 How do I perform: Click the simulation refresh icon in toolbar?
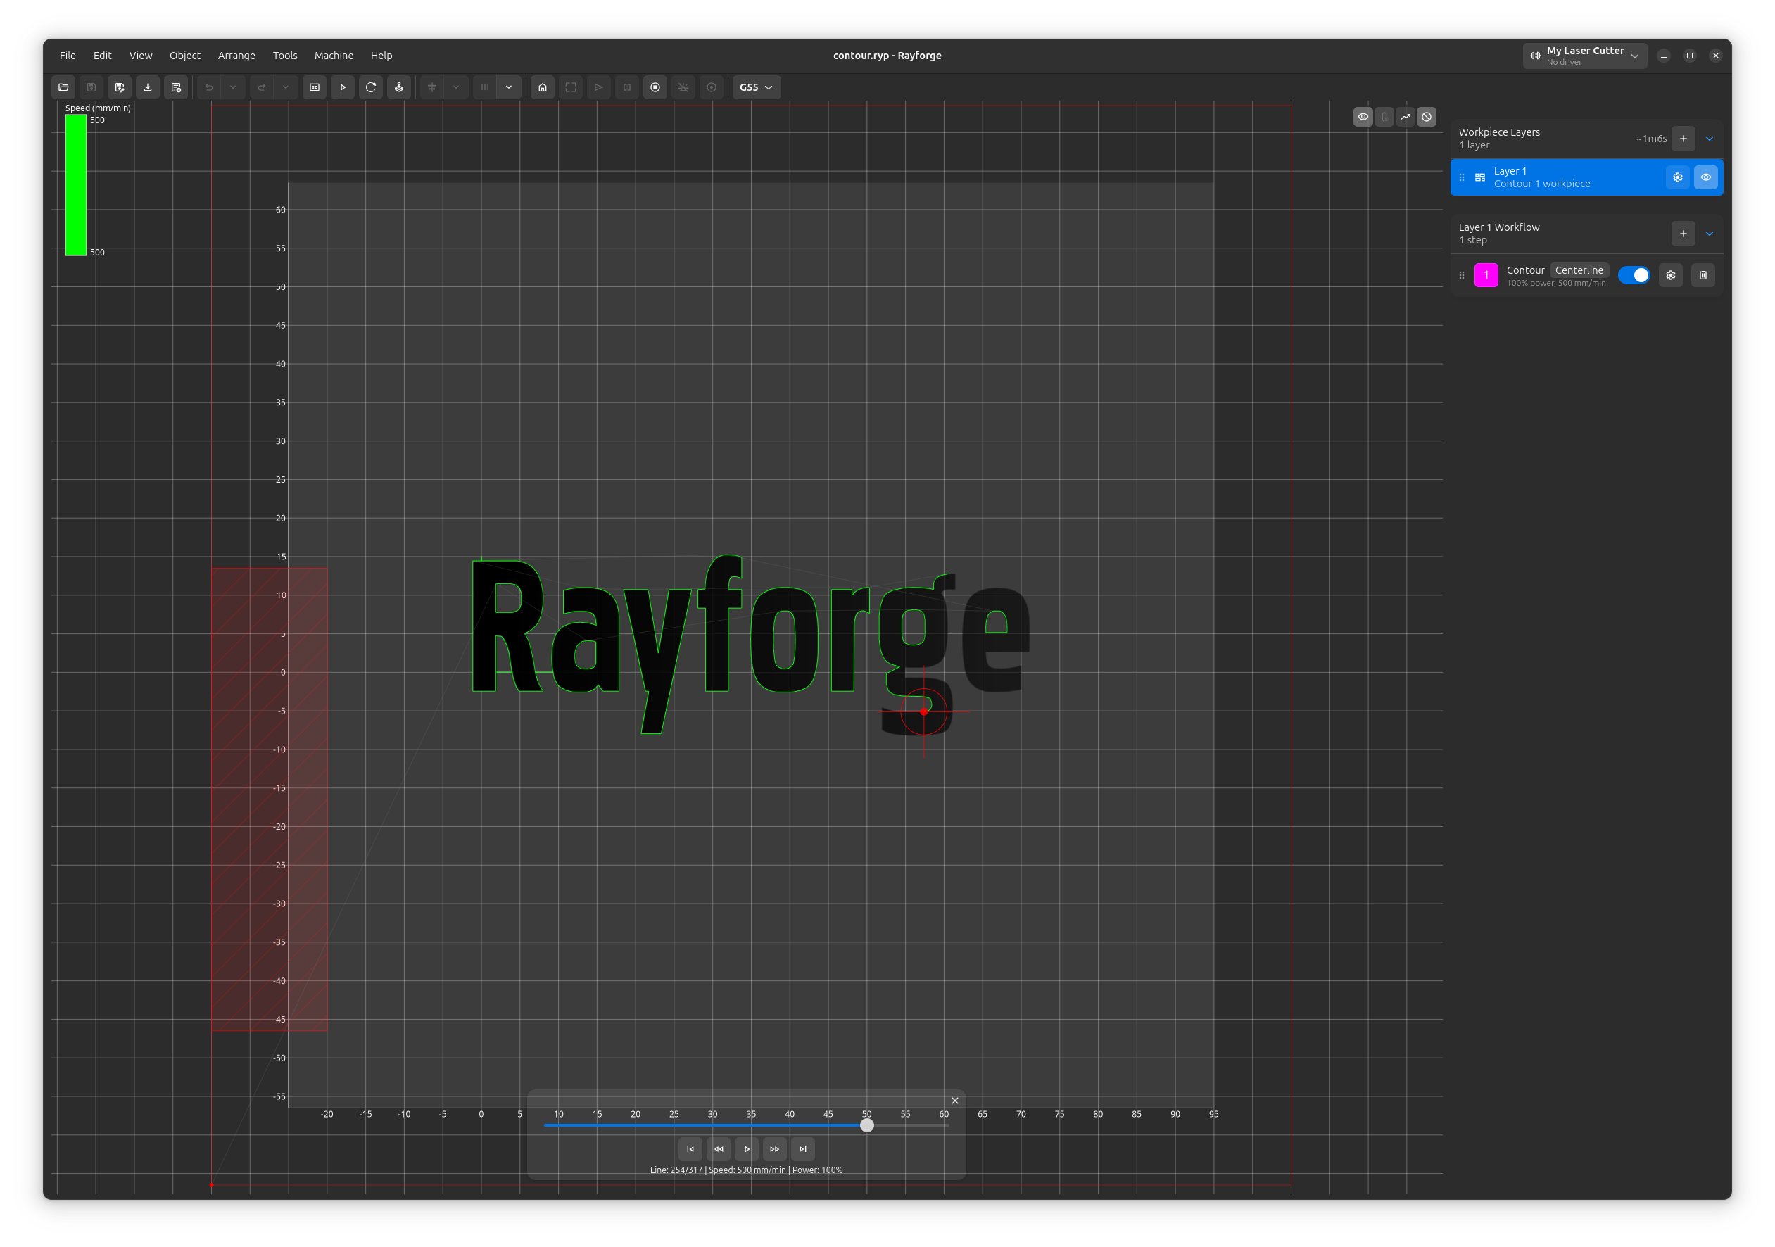click(x=370, y=87)
